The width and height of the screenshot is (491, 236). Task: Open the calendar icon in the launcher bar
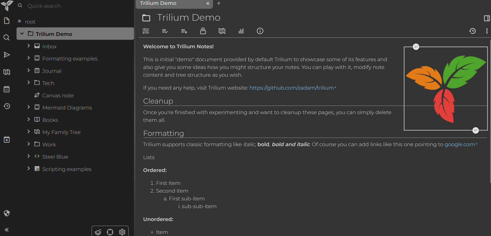(x=7, y=89)
